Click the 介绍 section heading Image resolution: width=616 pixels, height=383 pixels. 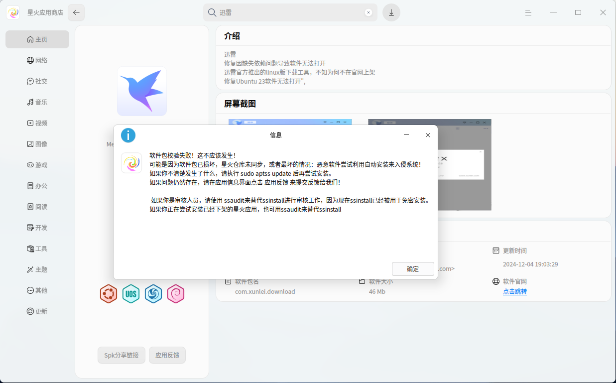pos(232,36)
